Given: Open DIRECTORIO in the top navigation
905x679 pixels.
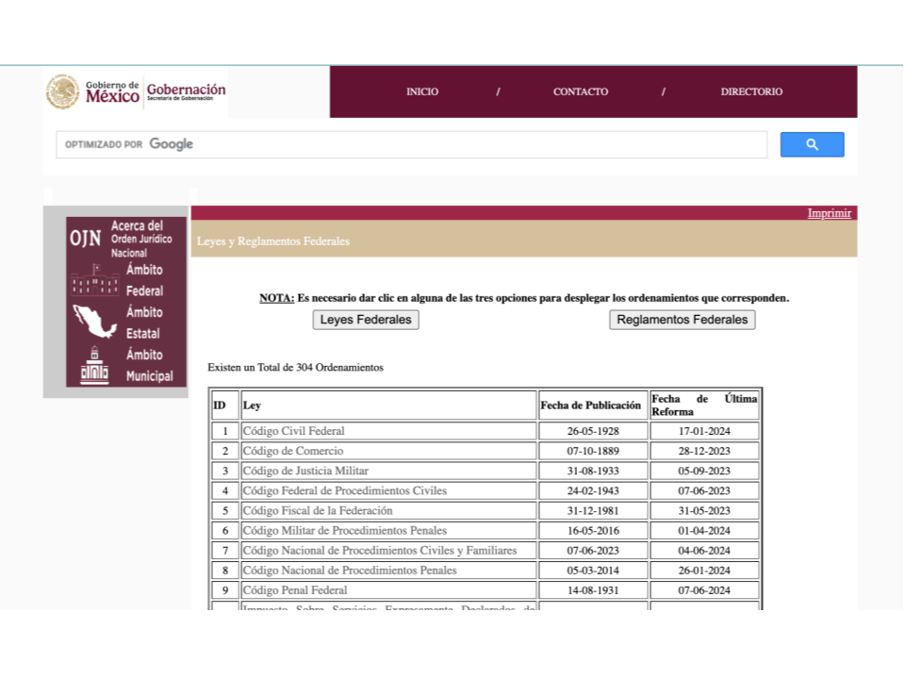Looking at the screenshot, I should (x=751, y=91).
